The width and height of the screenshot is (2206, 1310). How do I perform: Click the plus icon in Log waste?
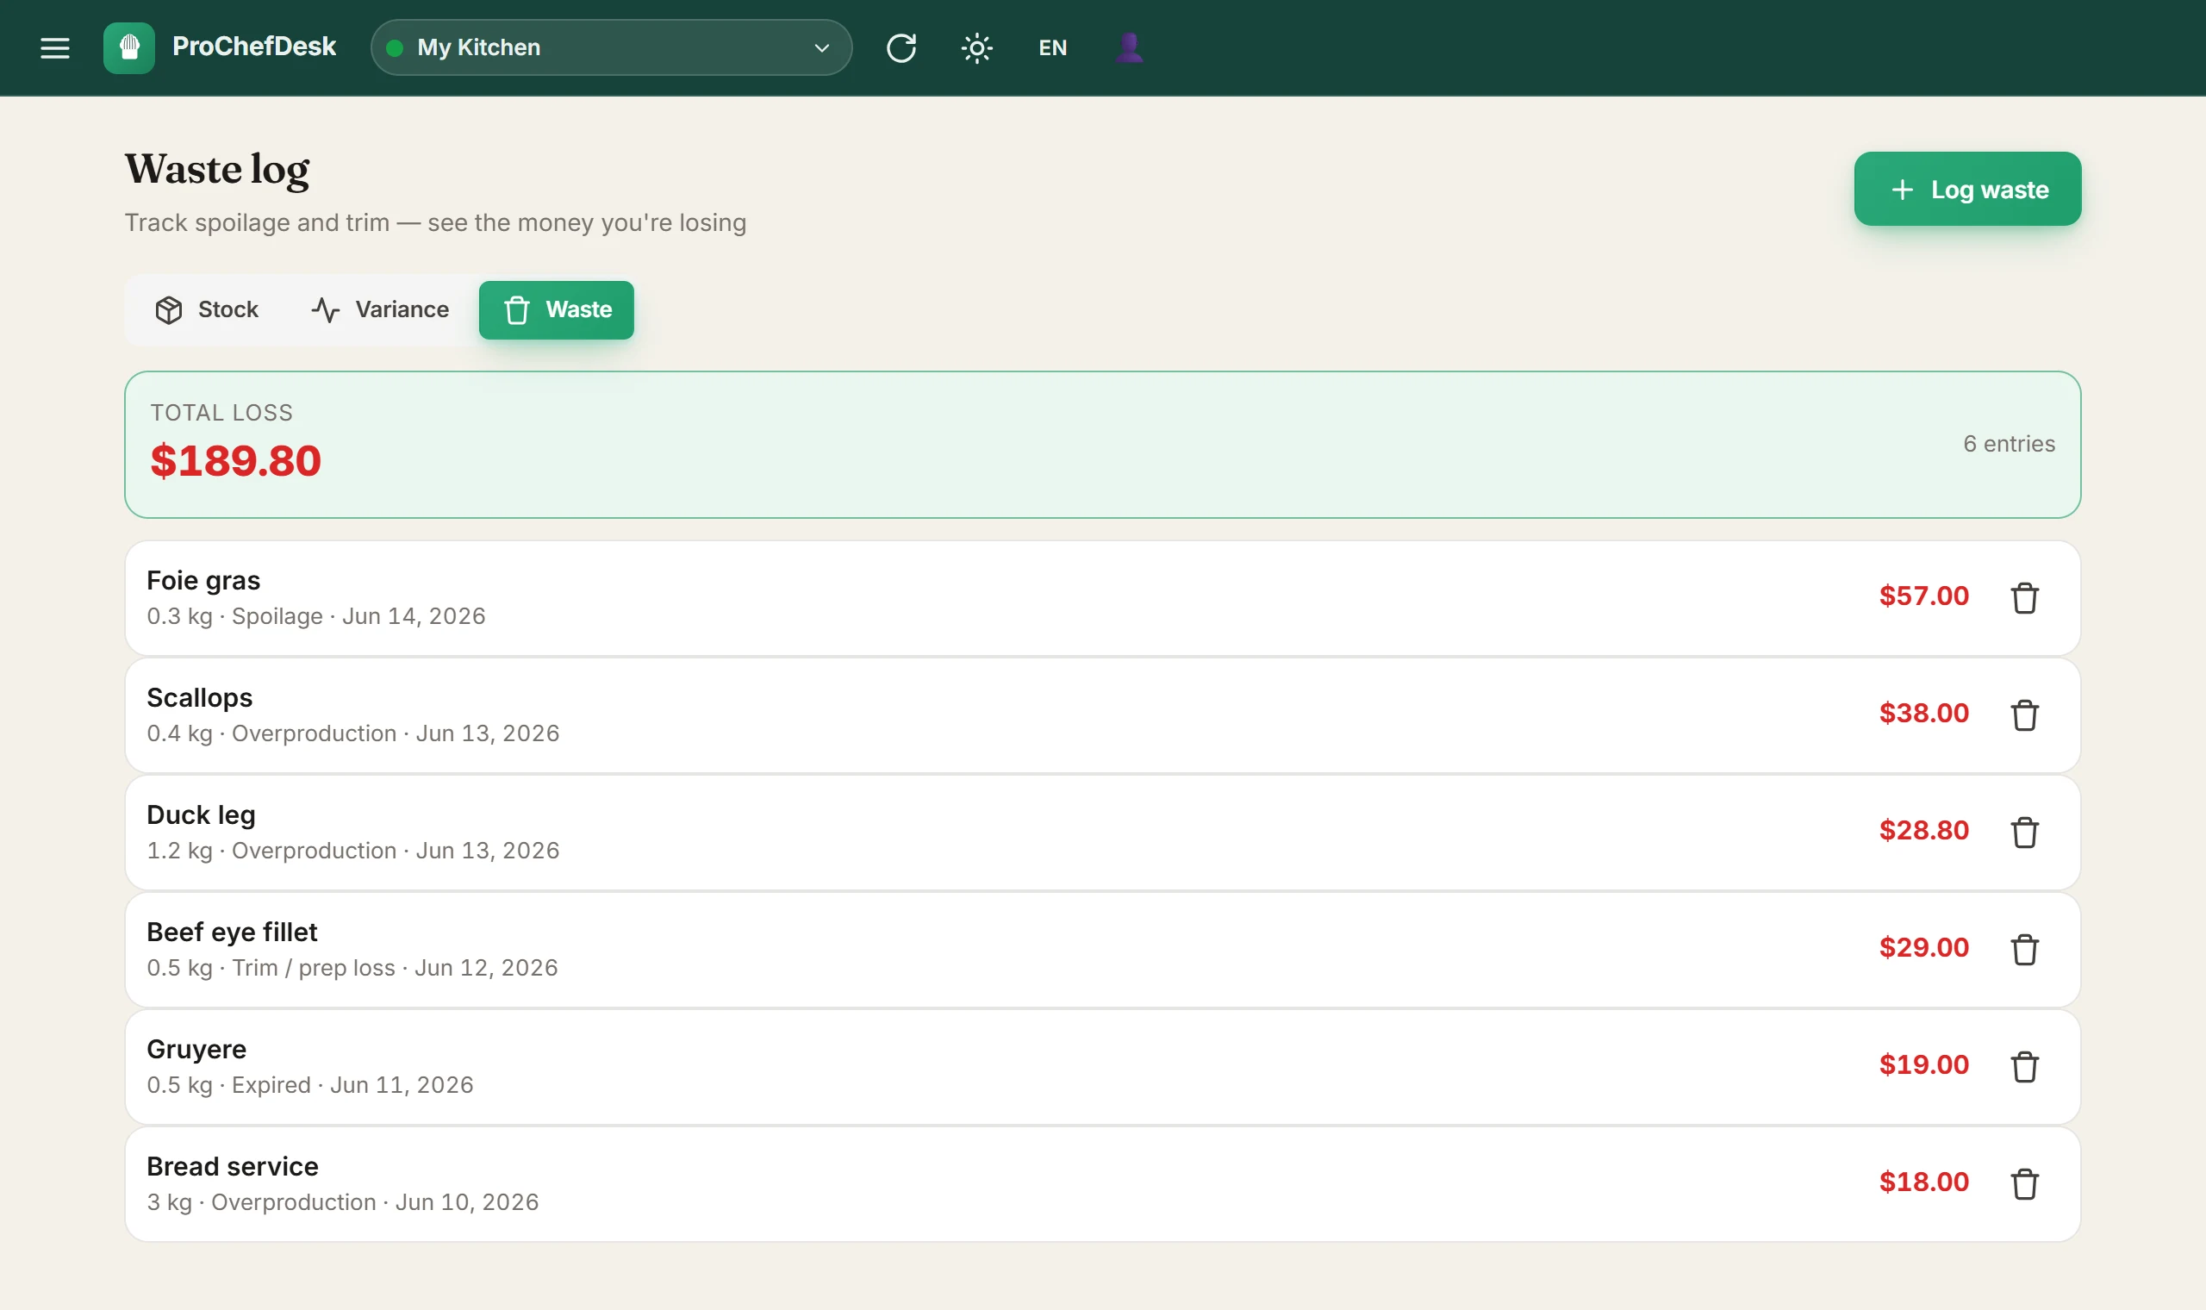[x=1903, y=190]
